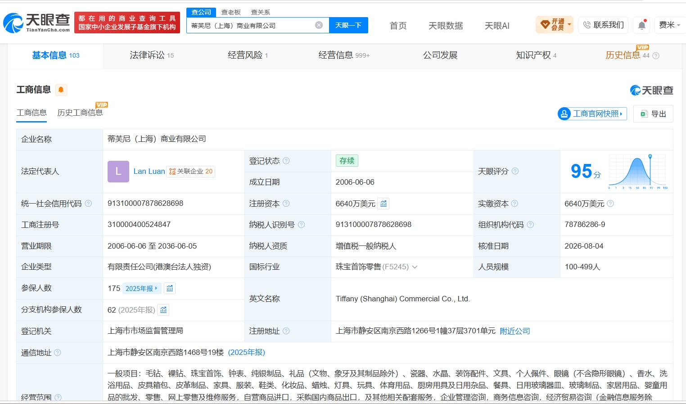The image size is (686, 404).
Task: Click the 存续 status tag
Action: [x=347, y=161]
